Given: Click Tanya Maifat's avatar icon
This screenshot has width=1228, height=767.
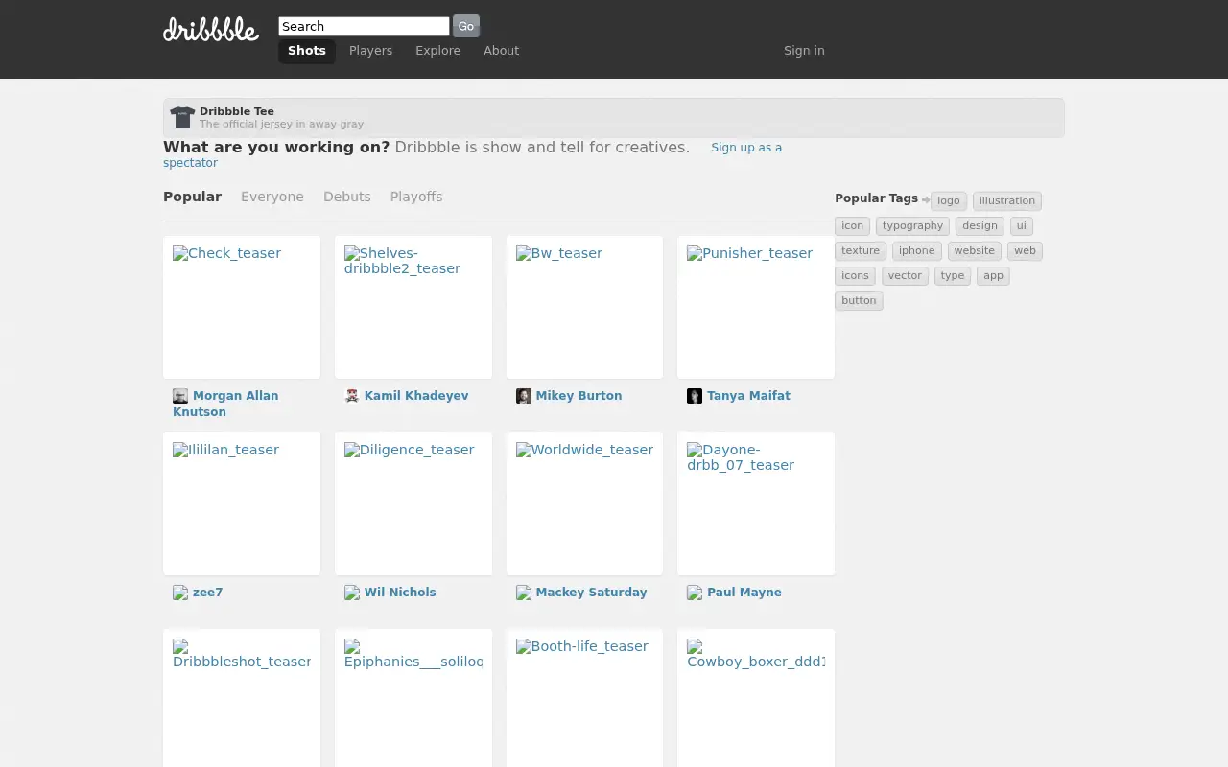Looking at the screenshot, I should 695,396.
